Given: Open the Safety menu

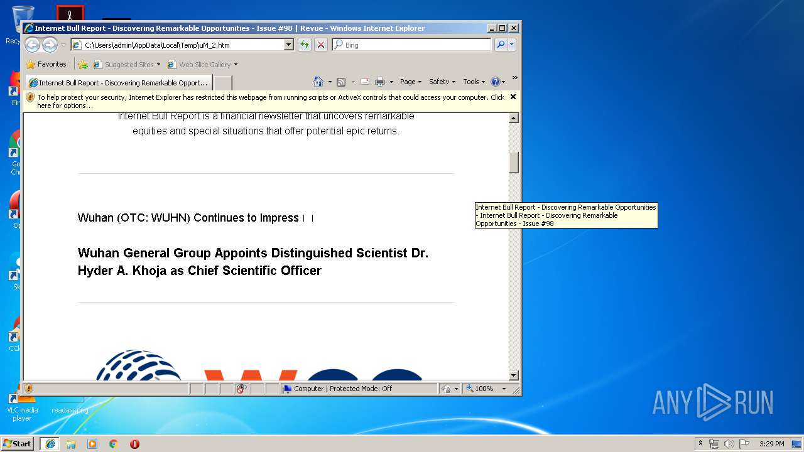Looking at the screenshot, I should (x=442, y=82).
